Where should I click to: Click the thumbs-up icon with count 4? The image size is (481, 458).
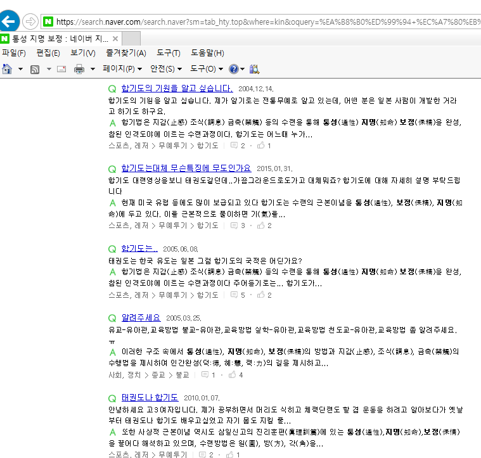coord(232,374)
